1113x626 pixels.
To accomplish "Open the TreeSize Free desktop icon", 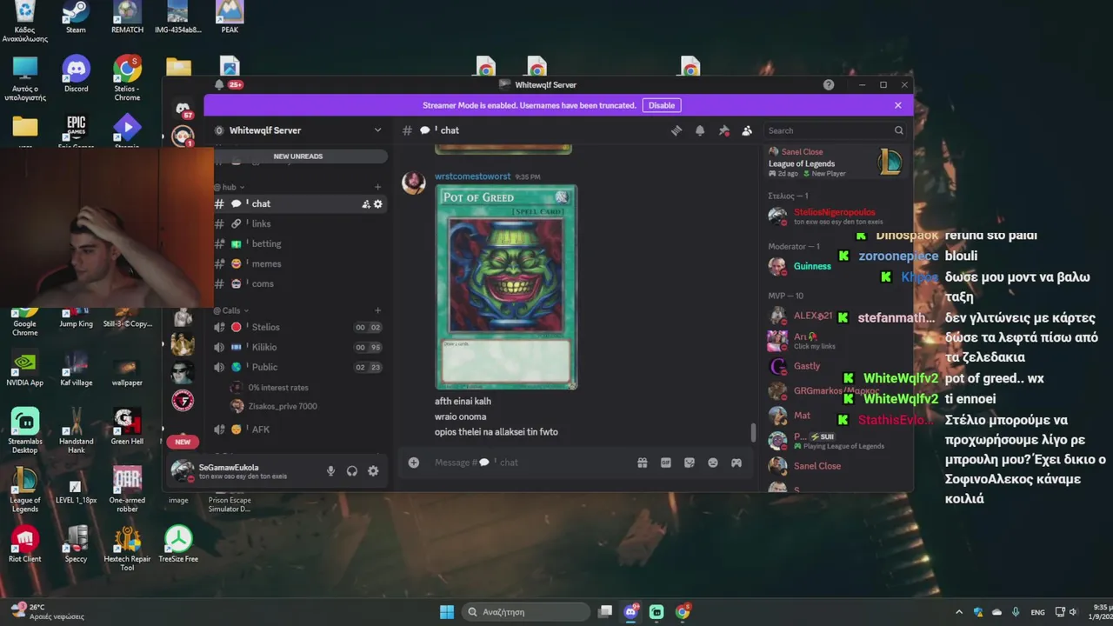I will (178, 544).
